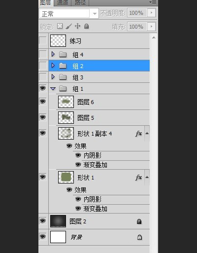Screen dimensions: 197x253
Task: Click the 背景 layer name
Action: [x=76, y=237]
